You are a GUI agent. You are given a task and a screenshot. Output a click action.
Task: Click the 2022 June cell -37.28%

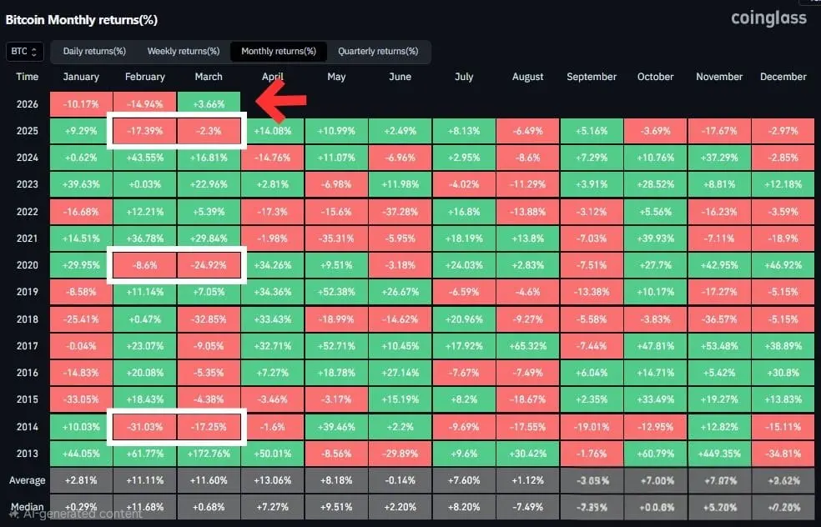click(400, 212)
